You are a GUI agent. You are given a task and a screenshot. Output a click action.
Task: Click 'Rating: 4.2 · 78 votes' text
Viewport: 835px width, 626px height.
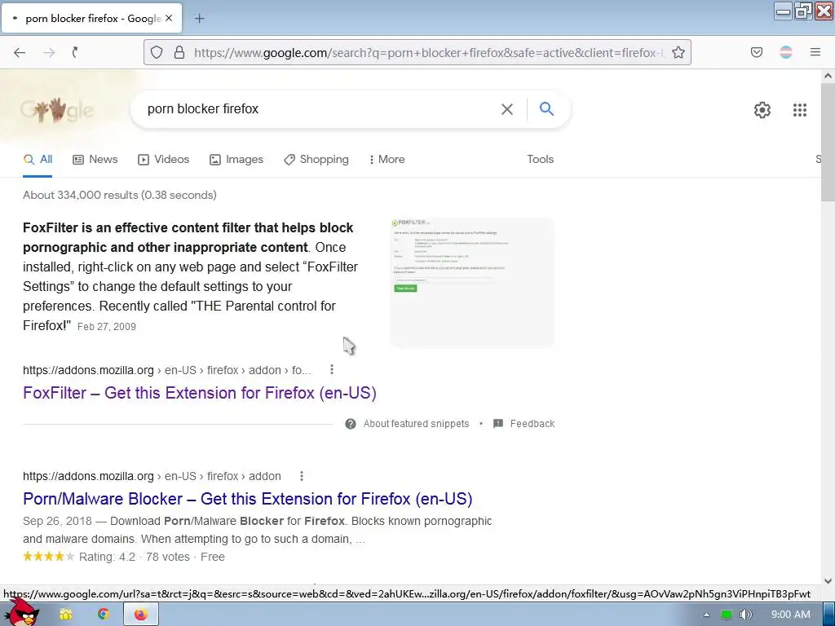135,557
